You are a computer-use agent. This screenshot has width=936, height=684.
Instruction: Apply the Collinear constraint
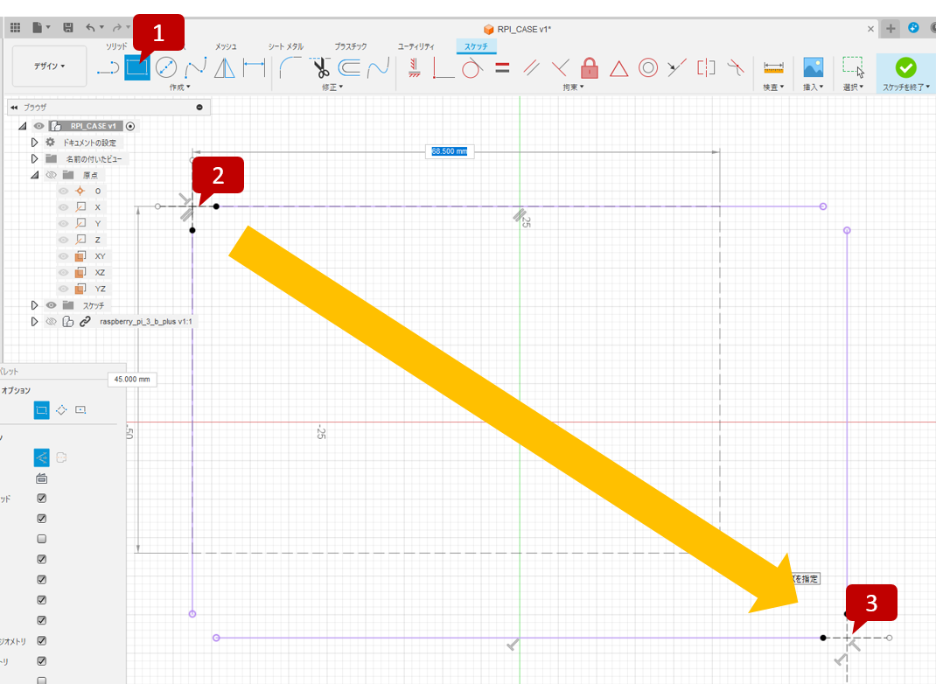click(x=677, y=68)
